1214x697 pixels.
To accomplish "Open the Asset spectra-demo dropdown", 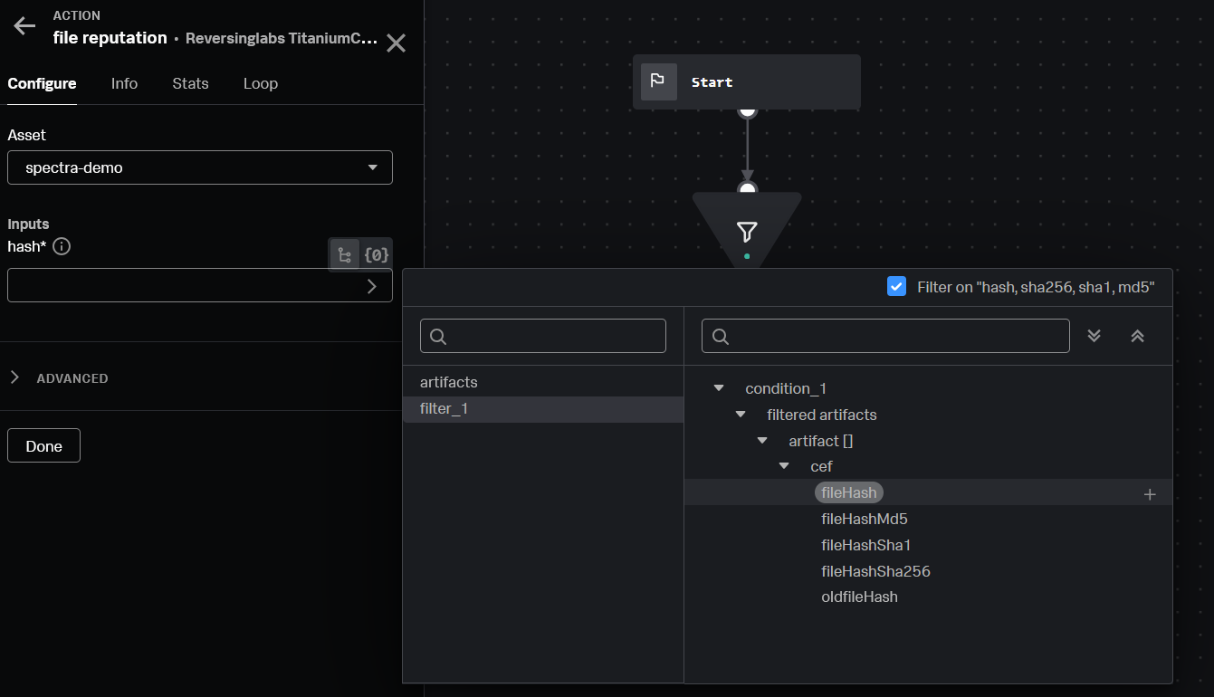I will click(200, 167).
